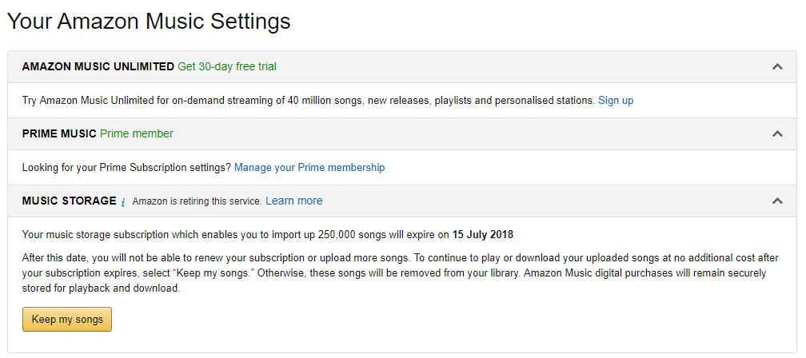
Task: Click the Try Amazon Music Unlimited description text
Action: [309, 100]
